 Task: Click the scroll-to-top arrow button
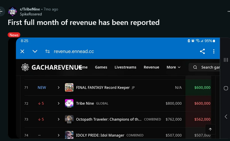coord(210,129)
